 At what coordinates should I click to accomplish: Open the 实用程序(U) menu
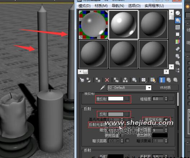tap(154, 6)
